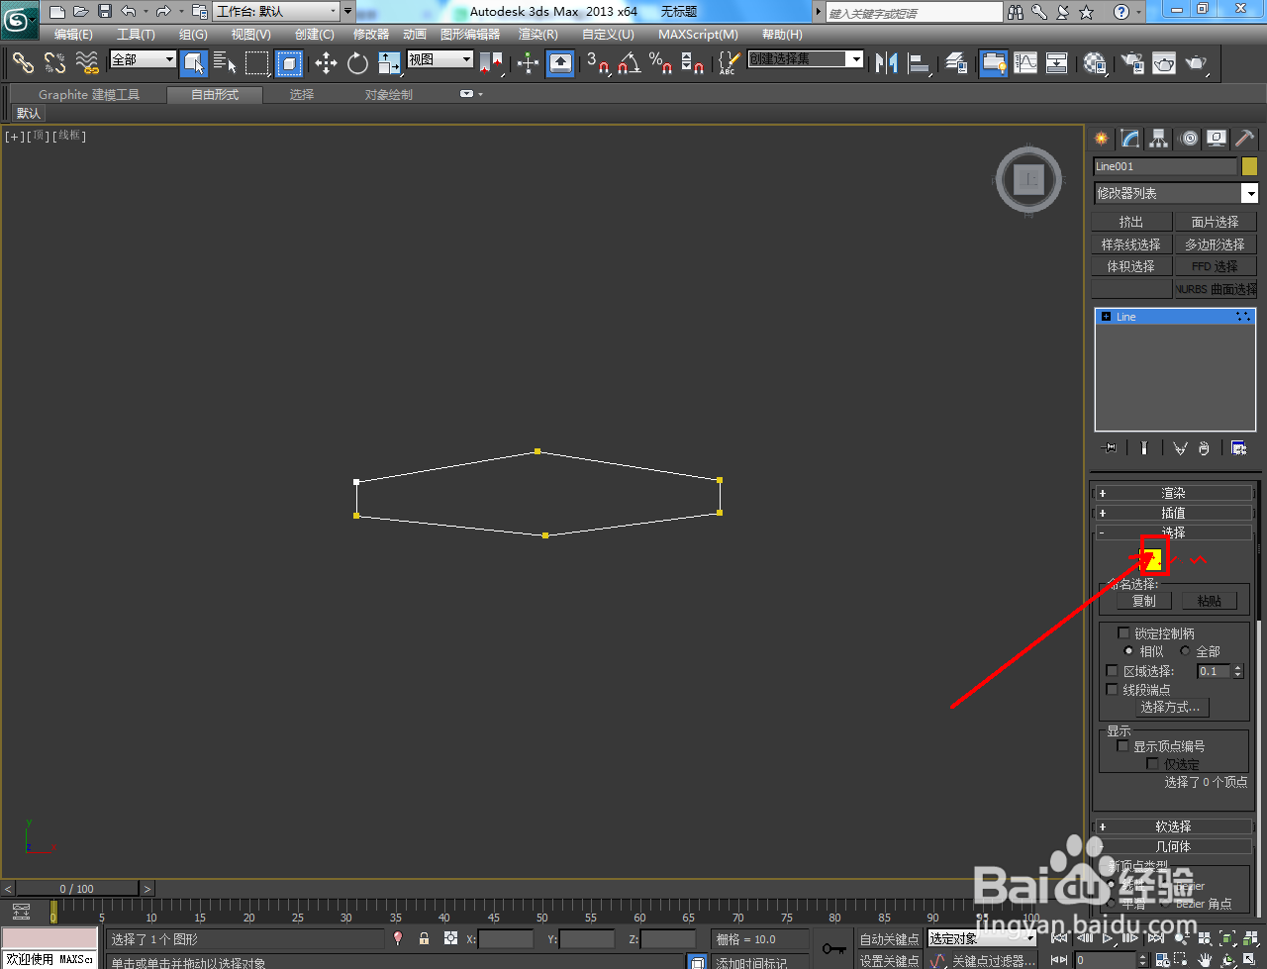Select the Link tool in main toolbar

pyautogui.click(x=23, y=63)
